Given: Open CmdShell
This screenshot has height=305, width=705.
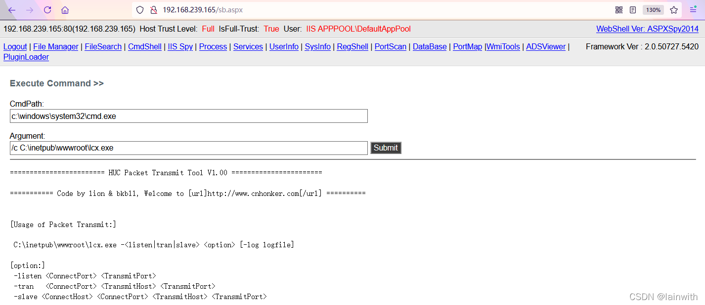Looking at the screenshot, I should [145, 47].
